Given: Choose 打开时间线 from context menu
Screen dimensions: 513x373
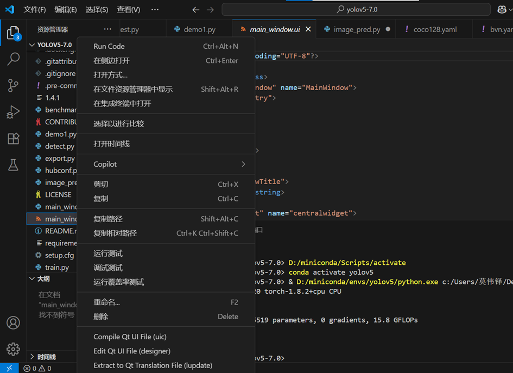Looking at the screenshot, I should [x=166, y=144].
